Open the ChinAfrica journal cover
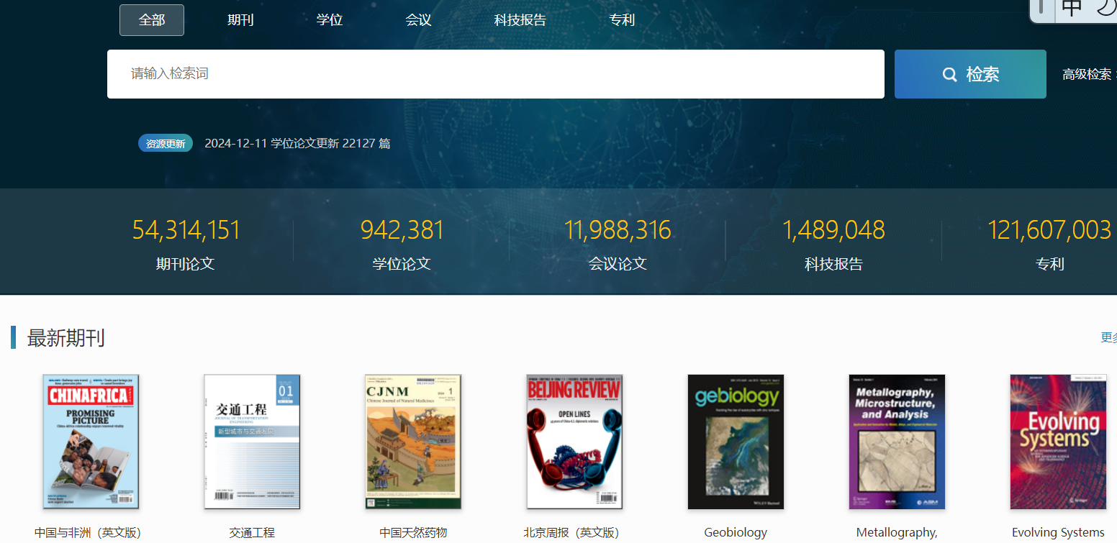The width and height of the screenshot is (1117, 543). (x=91, y=442)
